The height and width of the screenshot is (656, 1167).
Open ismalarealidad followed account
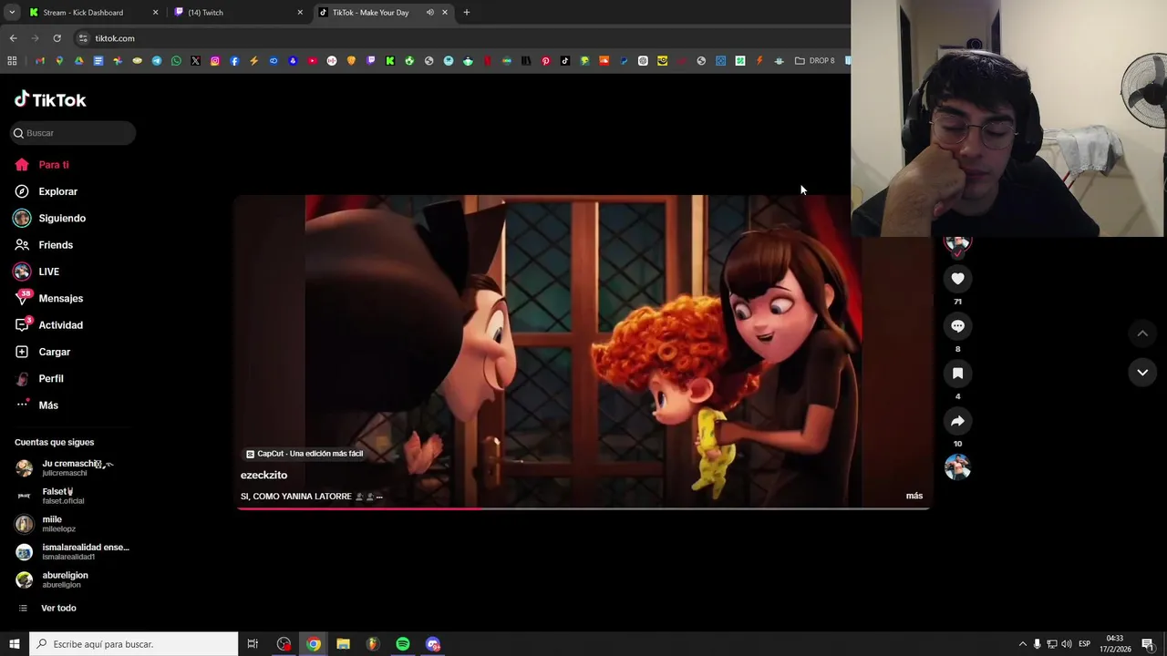pos(73,552)
